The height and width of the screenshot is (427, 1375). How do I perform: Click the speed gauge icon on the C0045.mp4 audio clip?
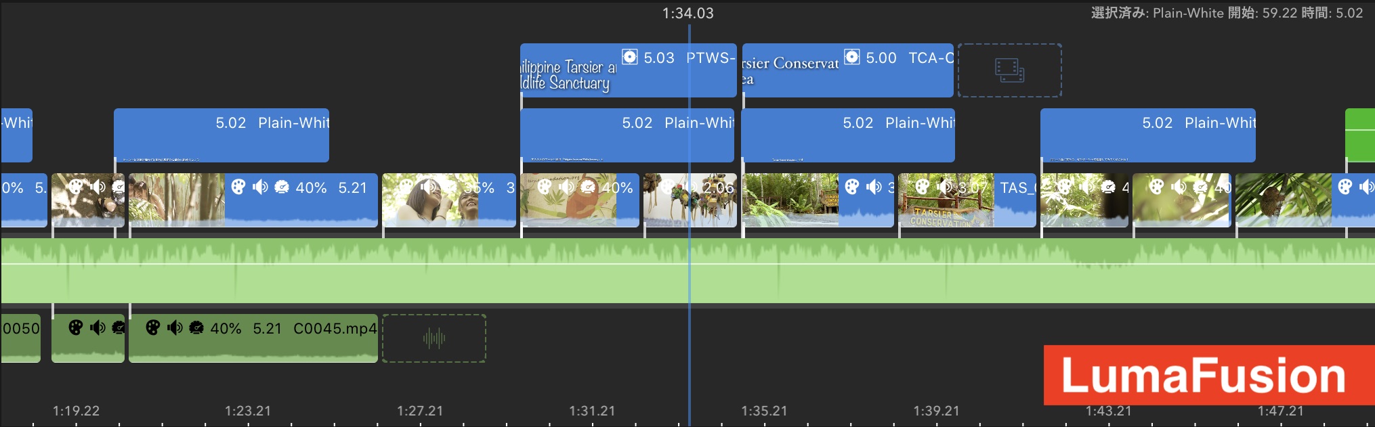point(196,328)
